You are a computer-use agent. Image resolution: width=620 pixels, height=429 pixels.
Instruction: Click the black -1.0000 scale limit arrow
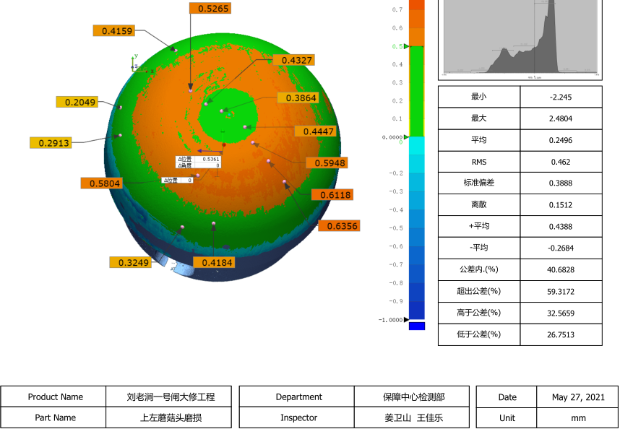pyautogui.click(x=406, y=319)
